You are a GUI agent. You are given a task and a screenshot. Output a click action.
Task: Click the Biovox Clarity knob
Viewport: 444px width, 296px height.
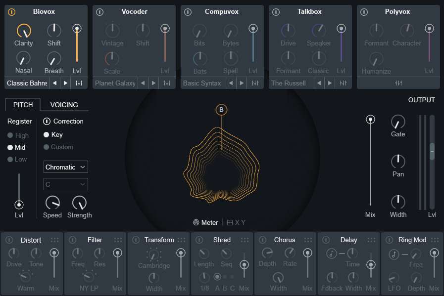click(x=24, y=31)
